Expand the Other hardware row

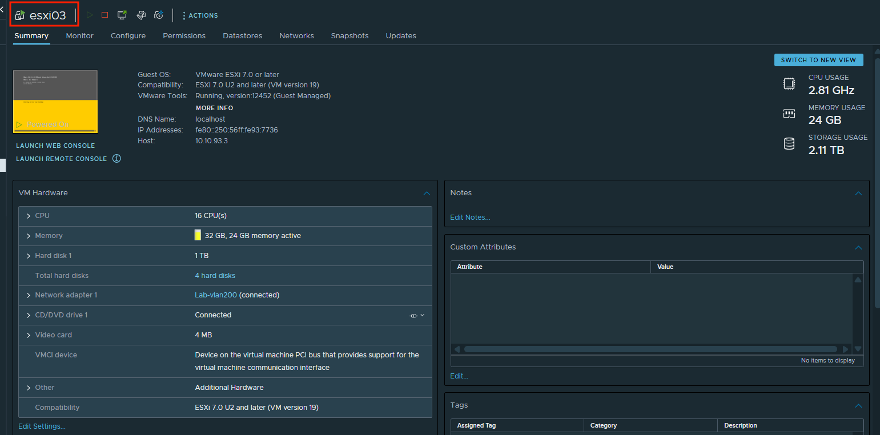tap(29, 388)
